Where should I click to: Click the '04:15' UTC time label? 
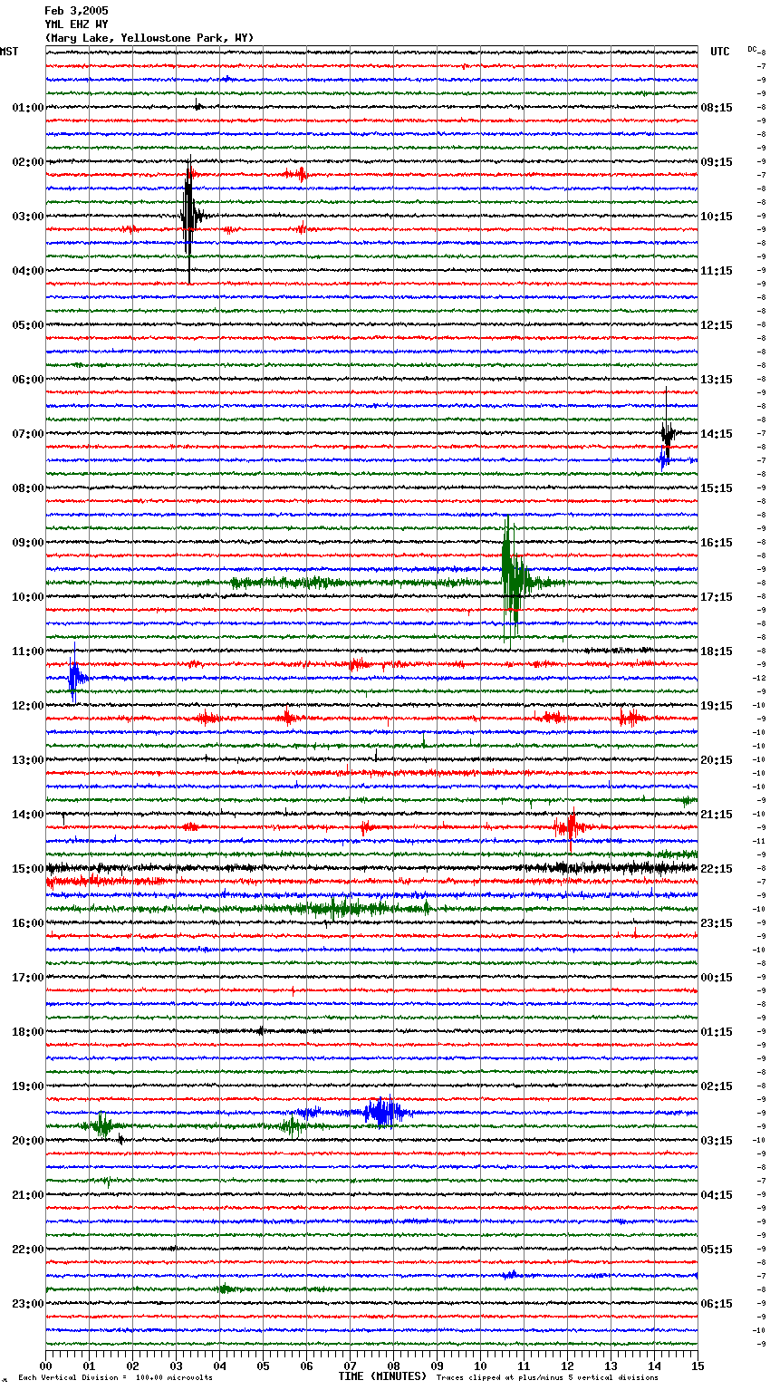pyautogui.click(x=717, y=1195)
